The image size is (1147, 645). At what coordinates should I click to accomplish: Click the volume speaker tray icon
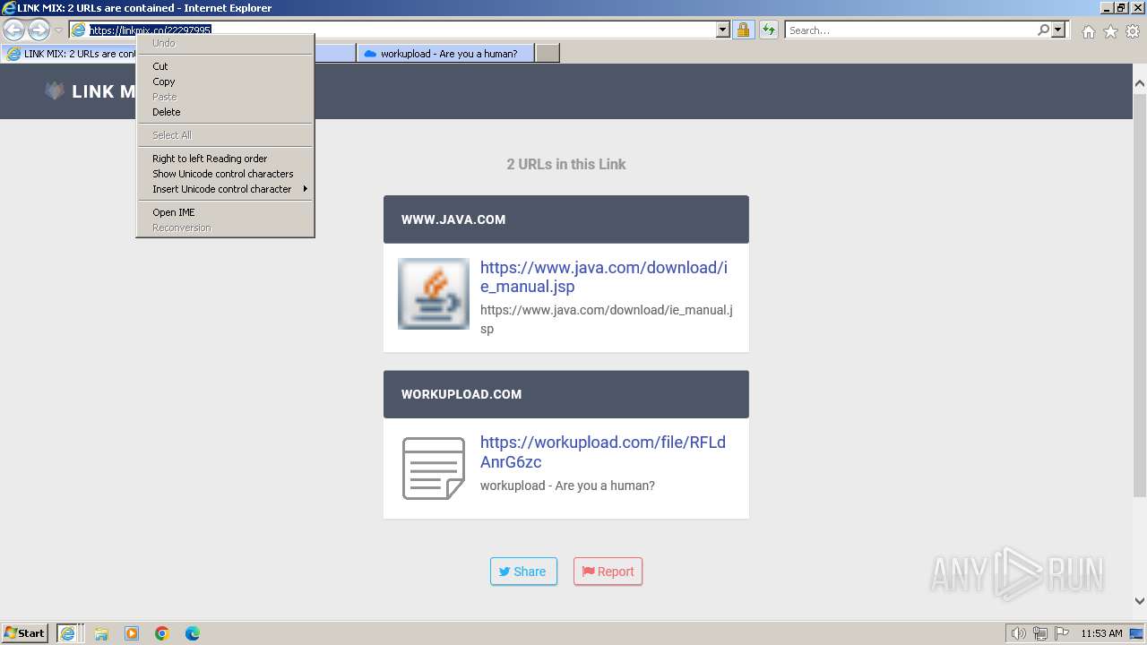tap(1018, 633)
